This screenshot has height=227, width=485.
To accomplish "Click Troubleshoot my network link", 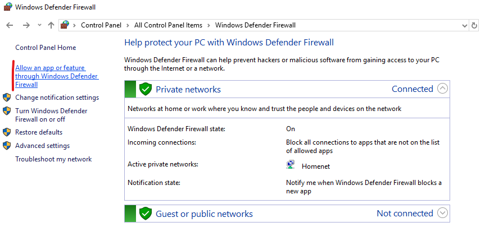I will [x=53, y=159].
